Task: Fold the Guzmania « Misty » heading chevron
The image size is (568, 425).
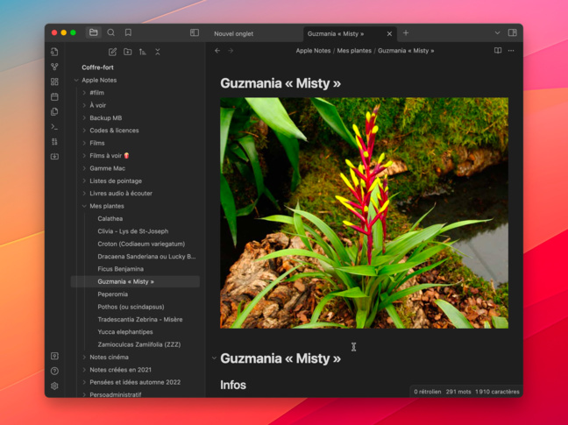Action: [214, 358]
